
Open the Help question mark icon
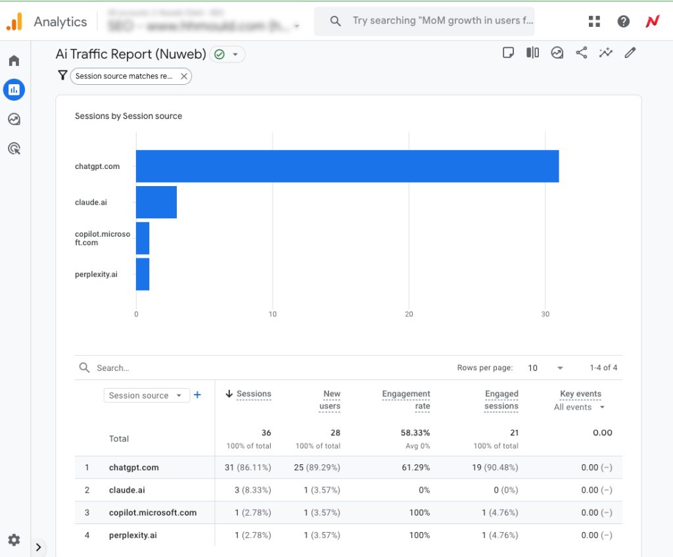(x=623, y=22)
